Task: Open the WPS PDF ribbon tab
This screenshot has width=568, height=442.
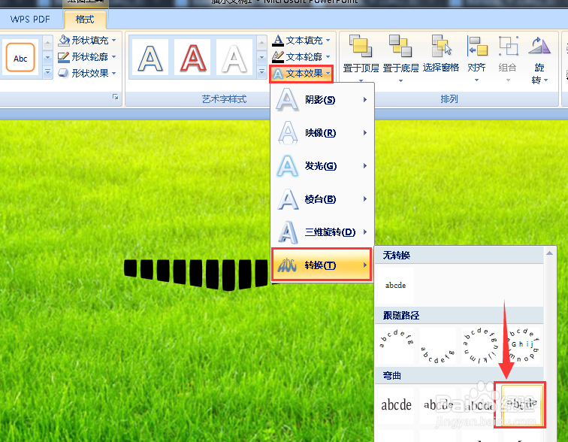Action: (x=30, y=20)
